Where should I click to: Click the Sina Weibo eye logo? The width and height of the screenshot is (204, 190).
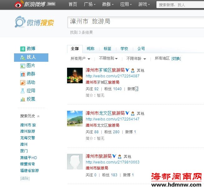click(x=19, y=4)
